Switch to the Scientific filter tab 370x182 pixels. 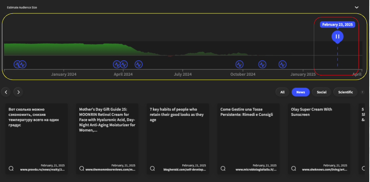[345, 92]
